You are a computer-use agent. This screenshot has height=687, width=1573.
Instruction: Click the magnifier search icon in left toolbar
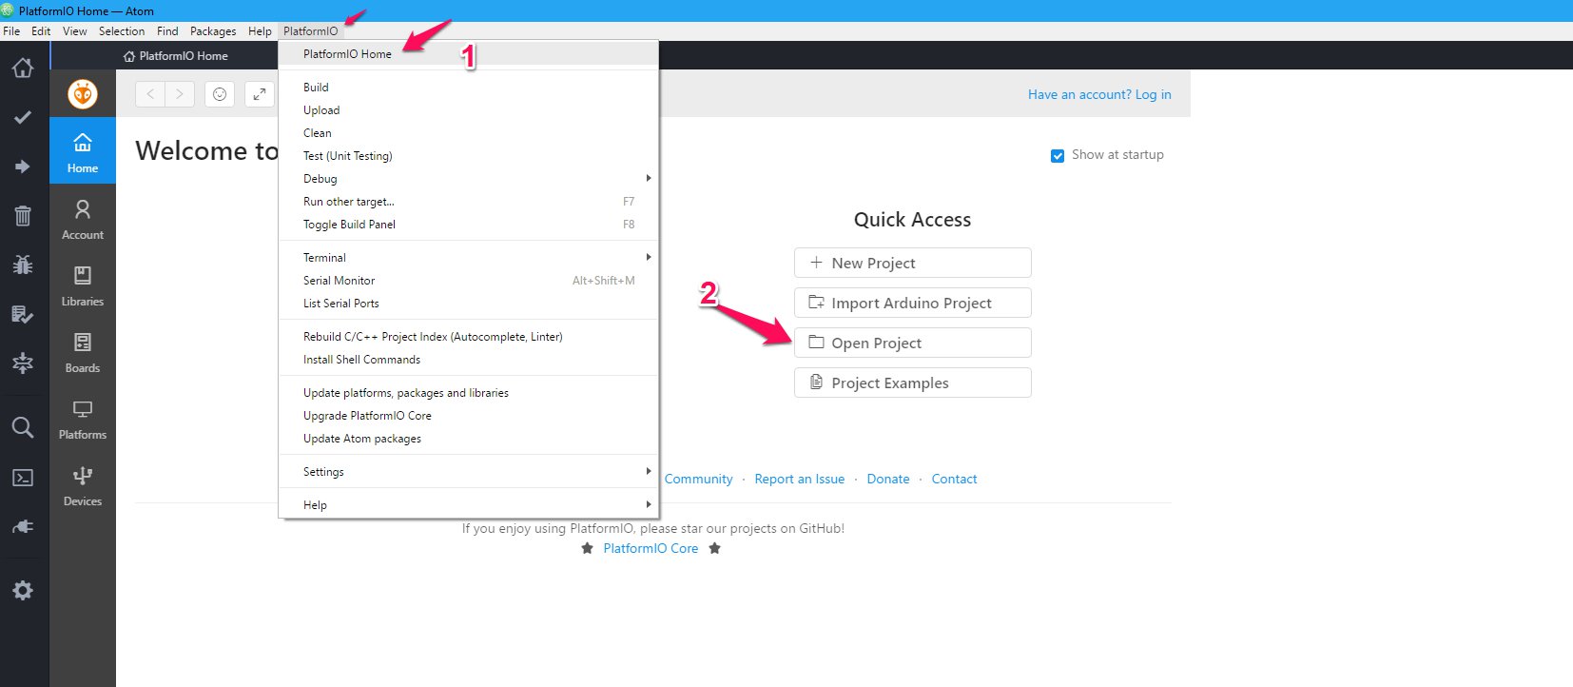[x=23, y=427]
